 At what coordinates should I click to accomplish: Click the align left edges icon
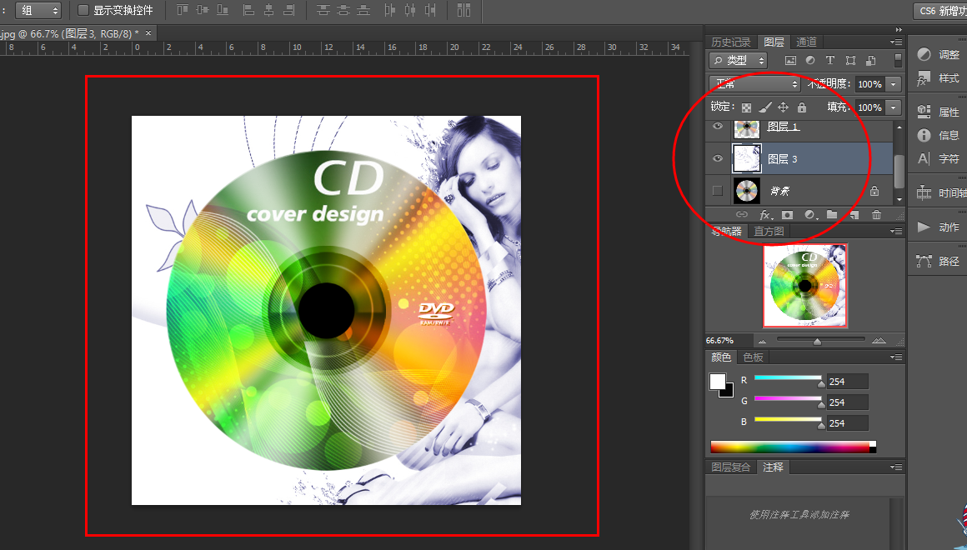point(248,10)
